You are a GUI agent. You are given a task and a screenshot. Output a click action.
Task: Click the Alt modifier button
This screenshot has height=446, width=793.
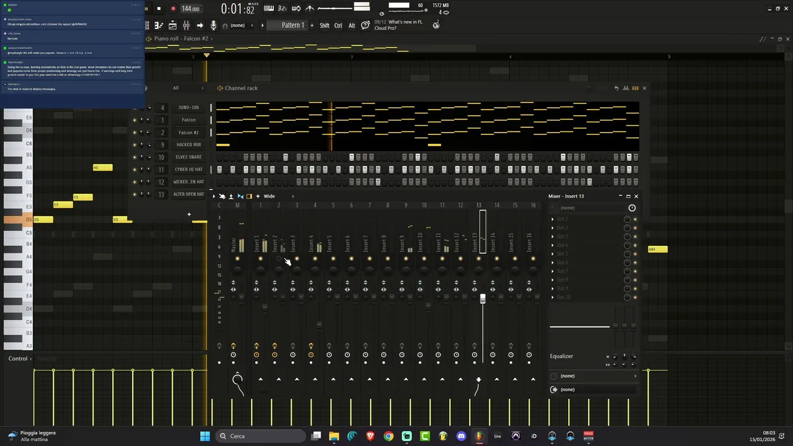pos(352,25)
